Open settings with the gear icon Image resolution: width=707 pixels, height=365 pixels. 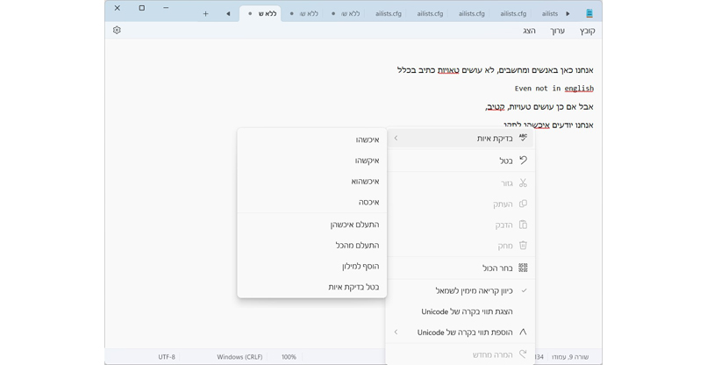click(117, 31)
